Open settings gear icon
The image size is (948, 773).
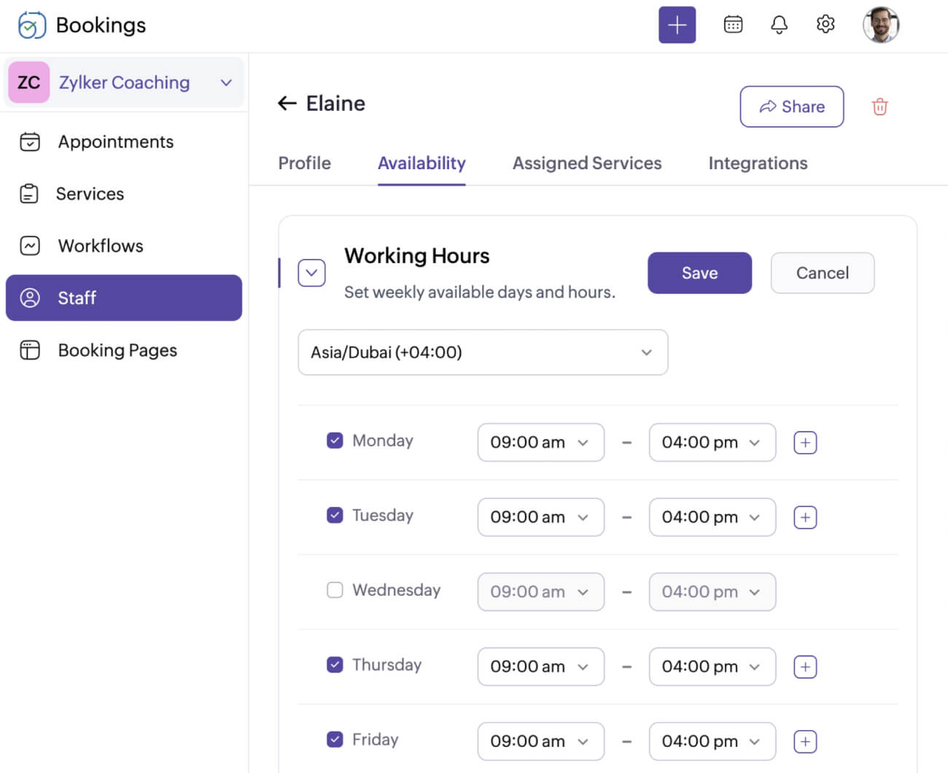(x=825, y=25)
